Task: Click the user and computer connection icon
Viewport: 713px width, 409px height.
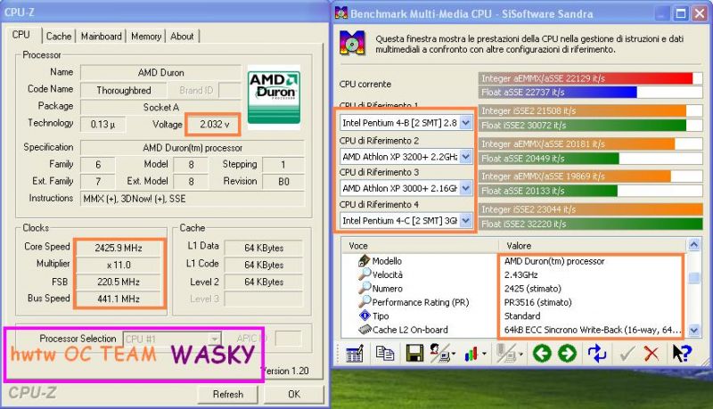Action: 438,353
